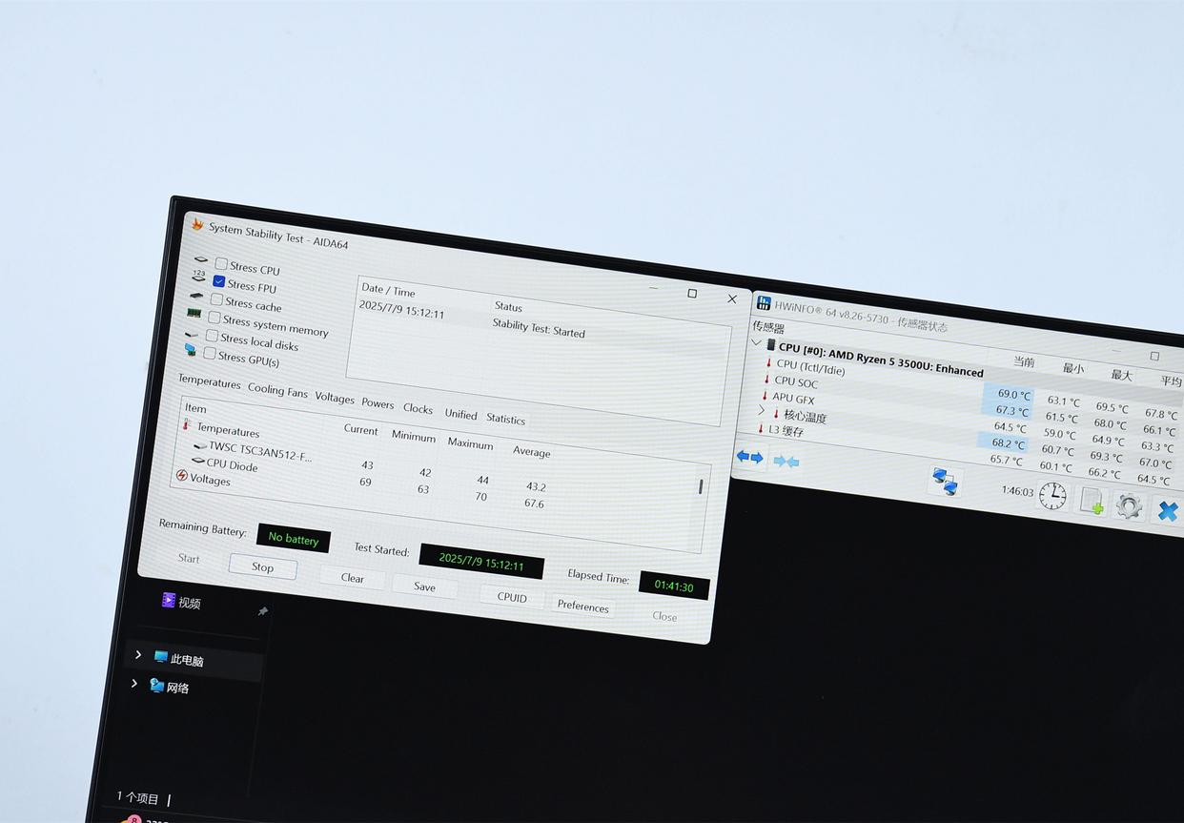1184x823 pixels.
Task: Click the HWiNFO logo icon in title bar
Action: [x=764, y=303]
